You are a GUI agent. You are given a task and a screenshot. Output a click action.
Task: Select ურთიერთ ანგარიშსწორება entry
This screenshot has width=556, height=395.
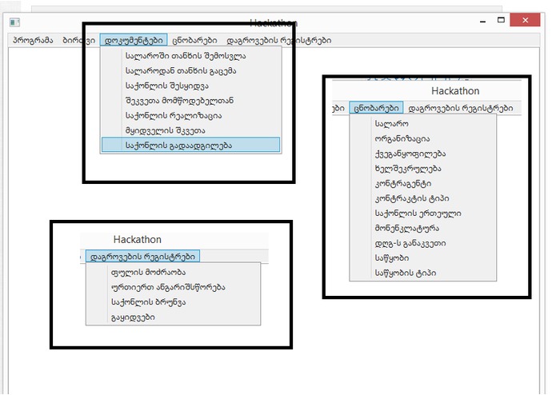(173, 287)
